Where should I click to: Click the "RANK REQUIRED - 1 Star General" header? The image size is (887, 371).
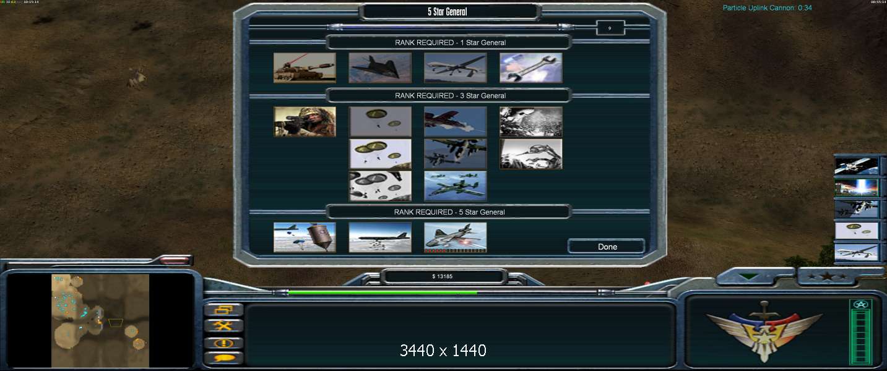450,43
